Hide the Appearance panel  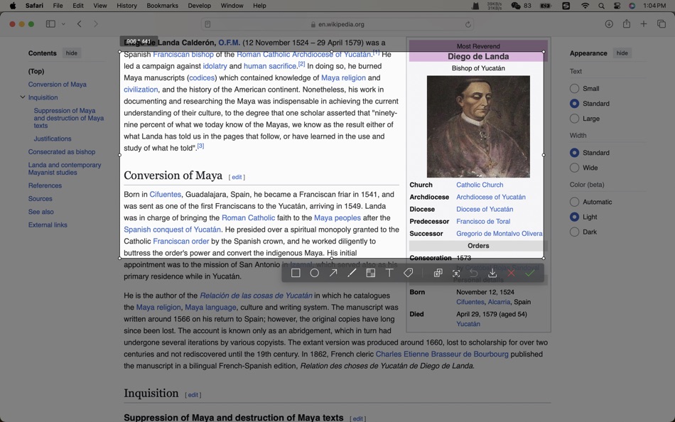coord(622,53)
